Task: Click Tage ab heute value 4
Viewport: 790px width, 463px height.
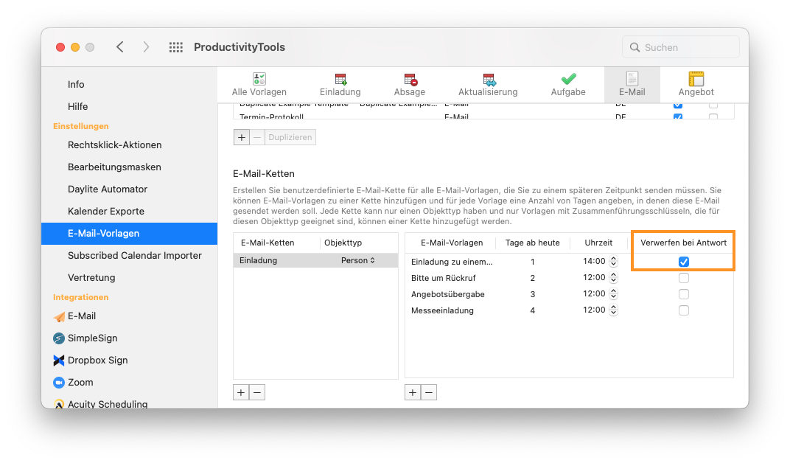Action: click(x=533, y=310)
